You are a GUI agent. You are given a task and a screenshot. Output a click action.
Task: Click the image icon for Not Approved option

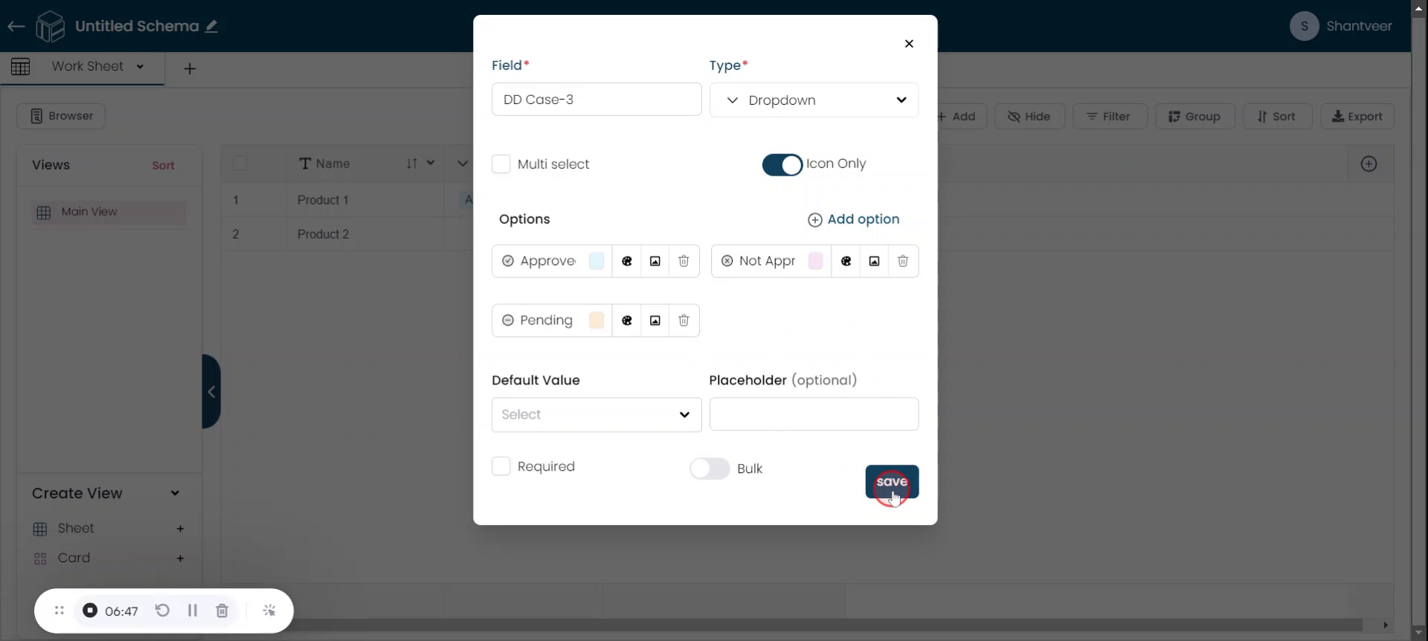click(x=874, y=261)
